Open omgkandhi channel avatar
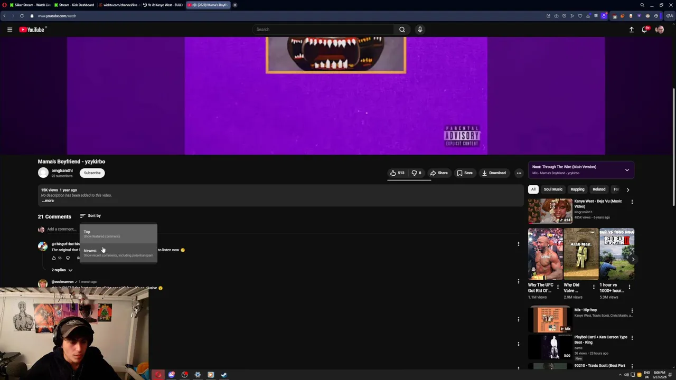 pos(43,173)
